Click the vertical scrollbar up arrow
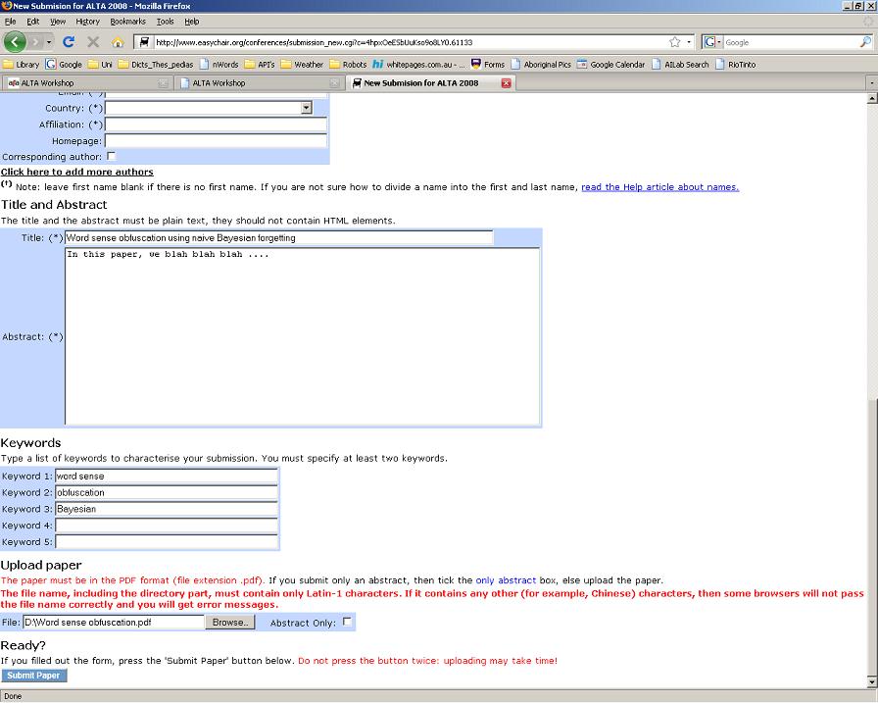The image size is (878, 703). point(872,99)
